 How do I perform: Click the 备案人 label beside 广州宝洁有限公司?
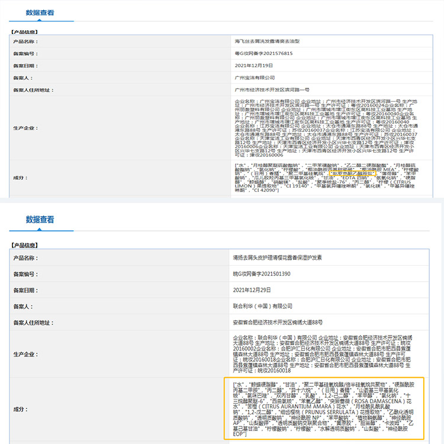click(22, 78)
